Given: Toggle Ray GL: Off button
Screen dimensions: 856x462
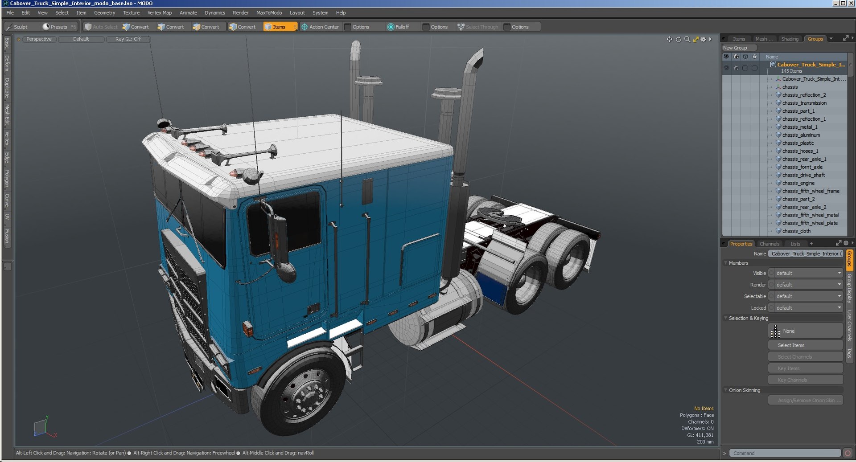Looking at the screenshot, I should 128,39.
